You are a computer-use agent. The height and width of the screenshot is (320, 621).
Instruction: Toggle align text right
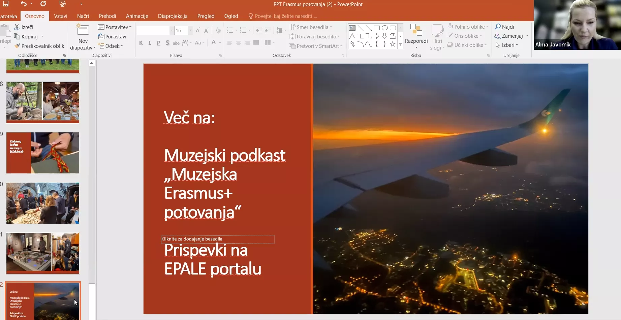click(x=247, y=43)
